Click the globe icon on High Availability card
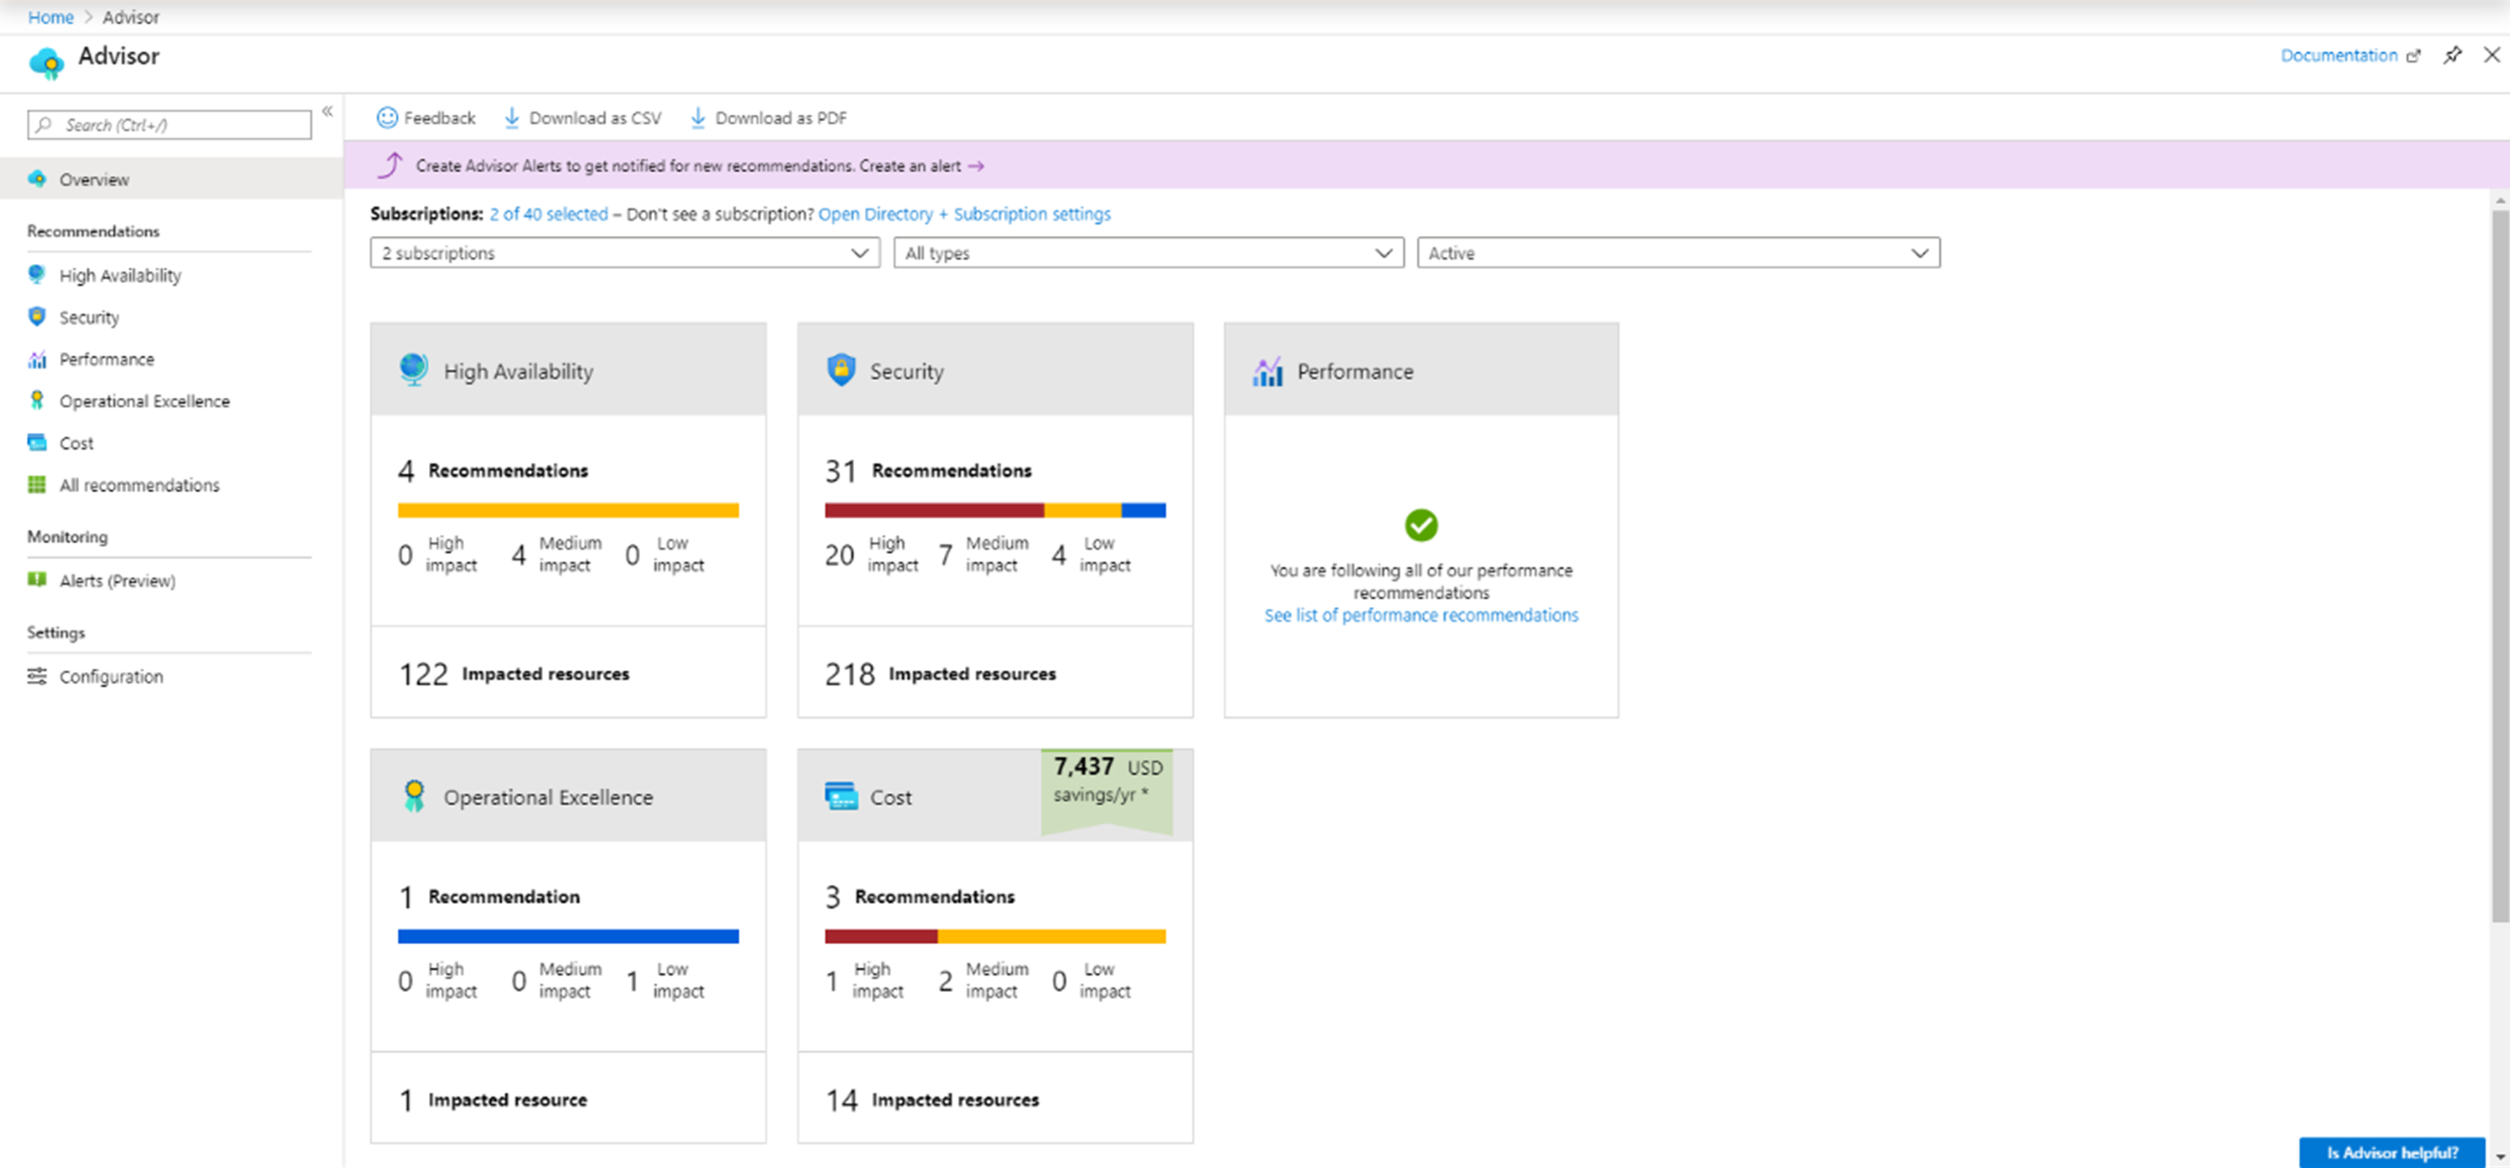This screenshot has width=2510, height=1168. coord(413,369)
